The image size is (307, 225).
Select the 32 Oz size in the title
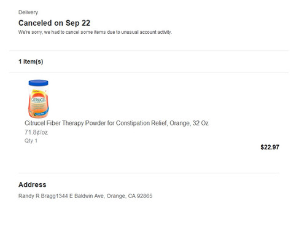[x=201, y=123]
